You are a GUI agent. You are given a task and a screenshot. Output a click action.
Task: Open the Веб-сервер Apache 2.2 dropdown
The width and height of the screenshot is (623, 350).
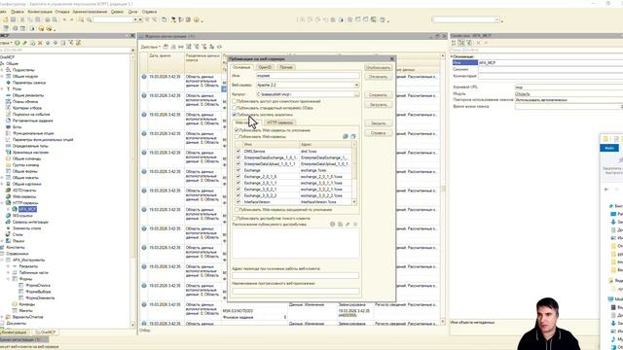(x=356, y=85)
